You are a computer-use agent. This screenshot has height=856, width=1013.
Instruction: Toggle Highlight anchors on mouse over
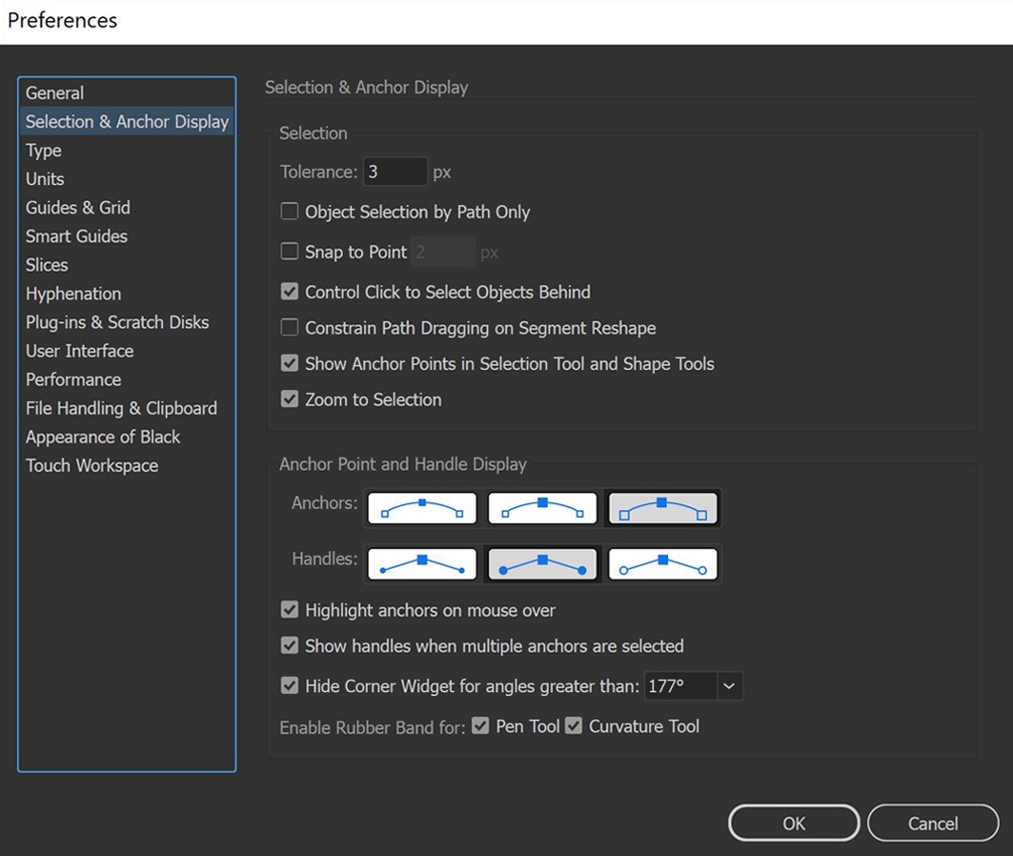tap(290, 610)
